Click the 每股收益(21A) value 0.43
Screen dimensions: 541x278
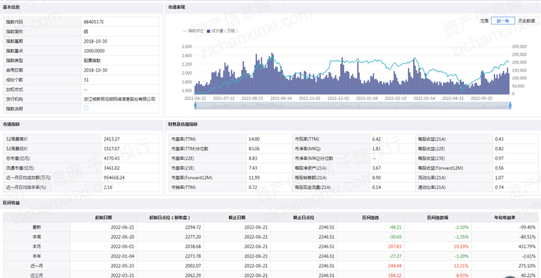[x=499, y=139]
